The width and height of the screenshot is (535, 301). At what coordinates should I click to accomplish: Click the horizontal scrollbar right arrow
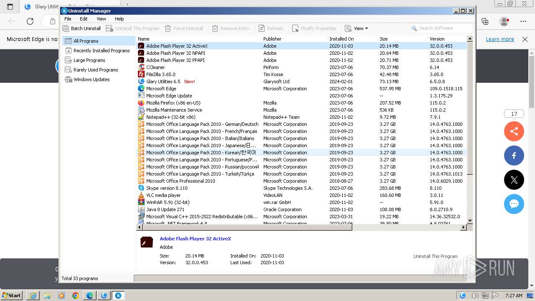pos(463,227)
